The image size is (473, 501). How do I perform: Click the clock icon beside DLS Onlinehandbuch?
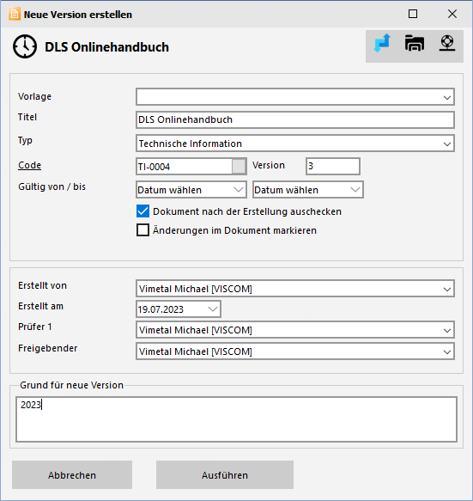tap(25, 46)
